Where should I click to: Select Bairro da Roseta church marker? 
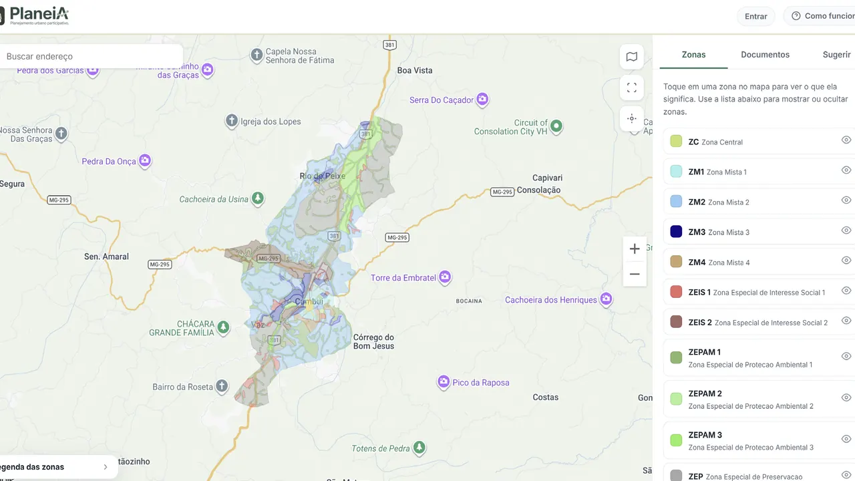[x=221, y=386]
